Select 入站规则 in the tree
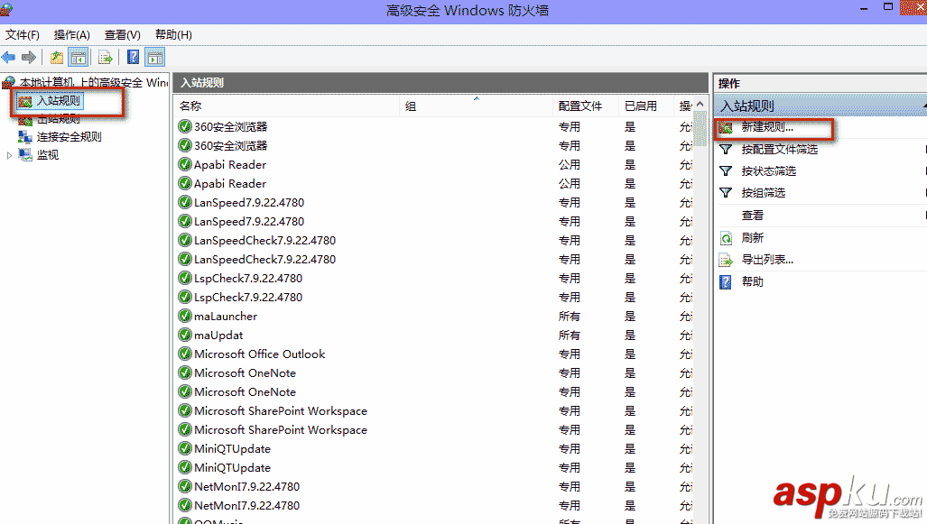Screen dimensions: 927x524 pos(58,101)
